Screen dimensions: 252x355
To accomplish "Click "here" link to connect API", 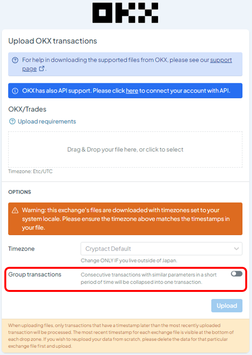I will click(x=132, y=91).
